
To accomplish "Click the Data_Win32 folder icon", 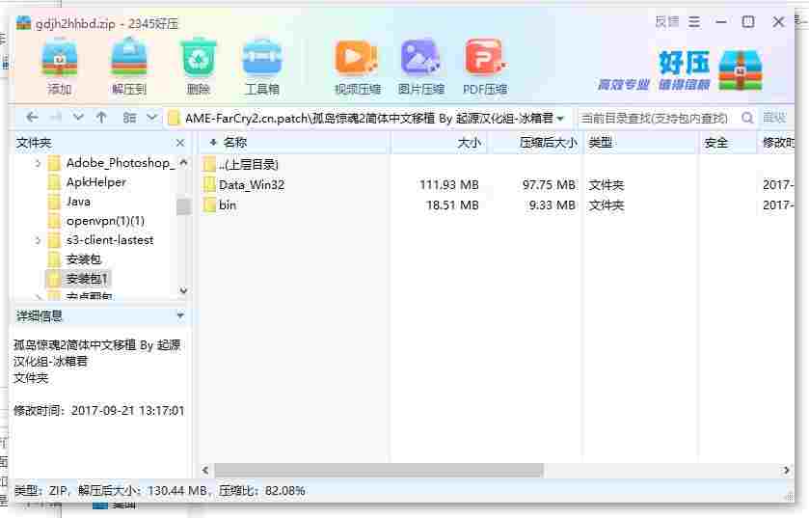I will coord(209,184).
